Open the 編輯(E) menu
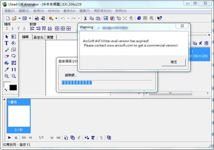 tap(24, 11)
